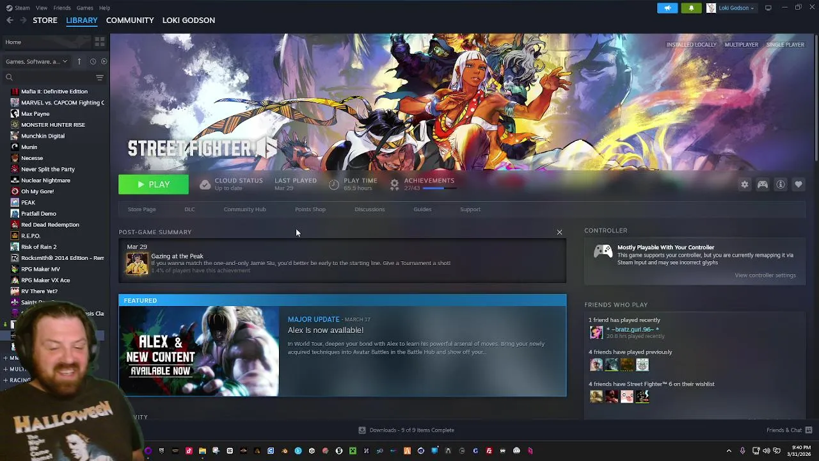Open ~bratz.gurl.96~ friend profile
The width and height of the screenshot is (819, 461).
click(632, 330)
